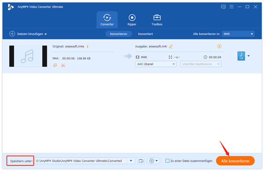Viewport: 264px width, 171px height.
Task: Expand the save path dropdown arrow
Action: point(131,161)
